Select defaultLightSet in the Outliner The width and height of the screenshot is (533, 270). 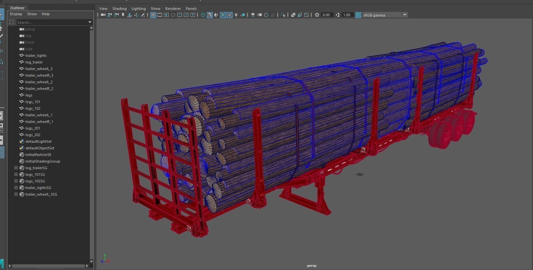pyautogui.click(x=38, y=141)
